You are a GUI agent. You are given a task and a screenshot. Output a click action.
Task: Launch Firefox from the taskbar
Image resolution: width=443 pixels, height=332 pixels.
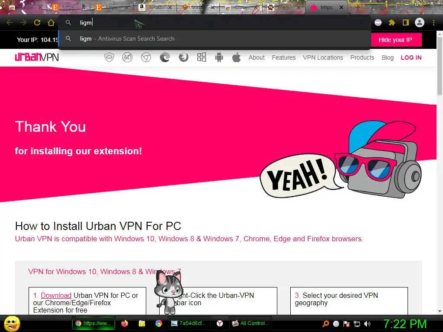tap(124, 323)
